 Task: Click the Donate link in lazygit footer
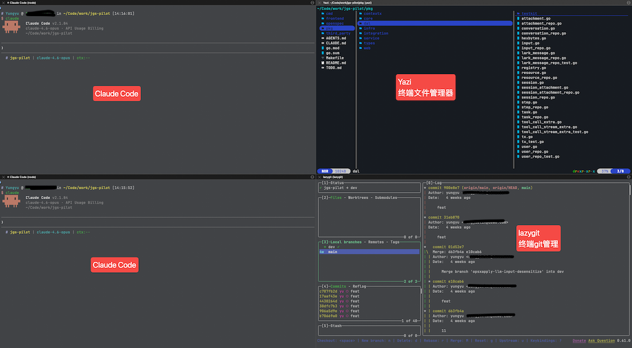[579, 340]
